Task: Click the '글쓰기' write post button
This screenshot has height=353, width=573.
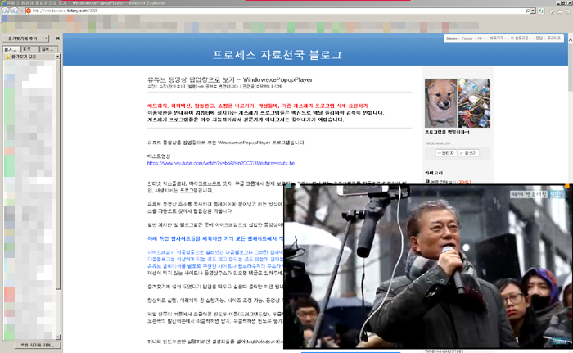Action: click(468, 153)
